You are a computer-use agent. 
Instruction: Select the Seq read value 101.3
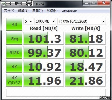[x=44, y=38]
